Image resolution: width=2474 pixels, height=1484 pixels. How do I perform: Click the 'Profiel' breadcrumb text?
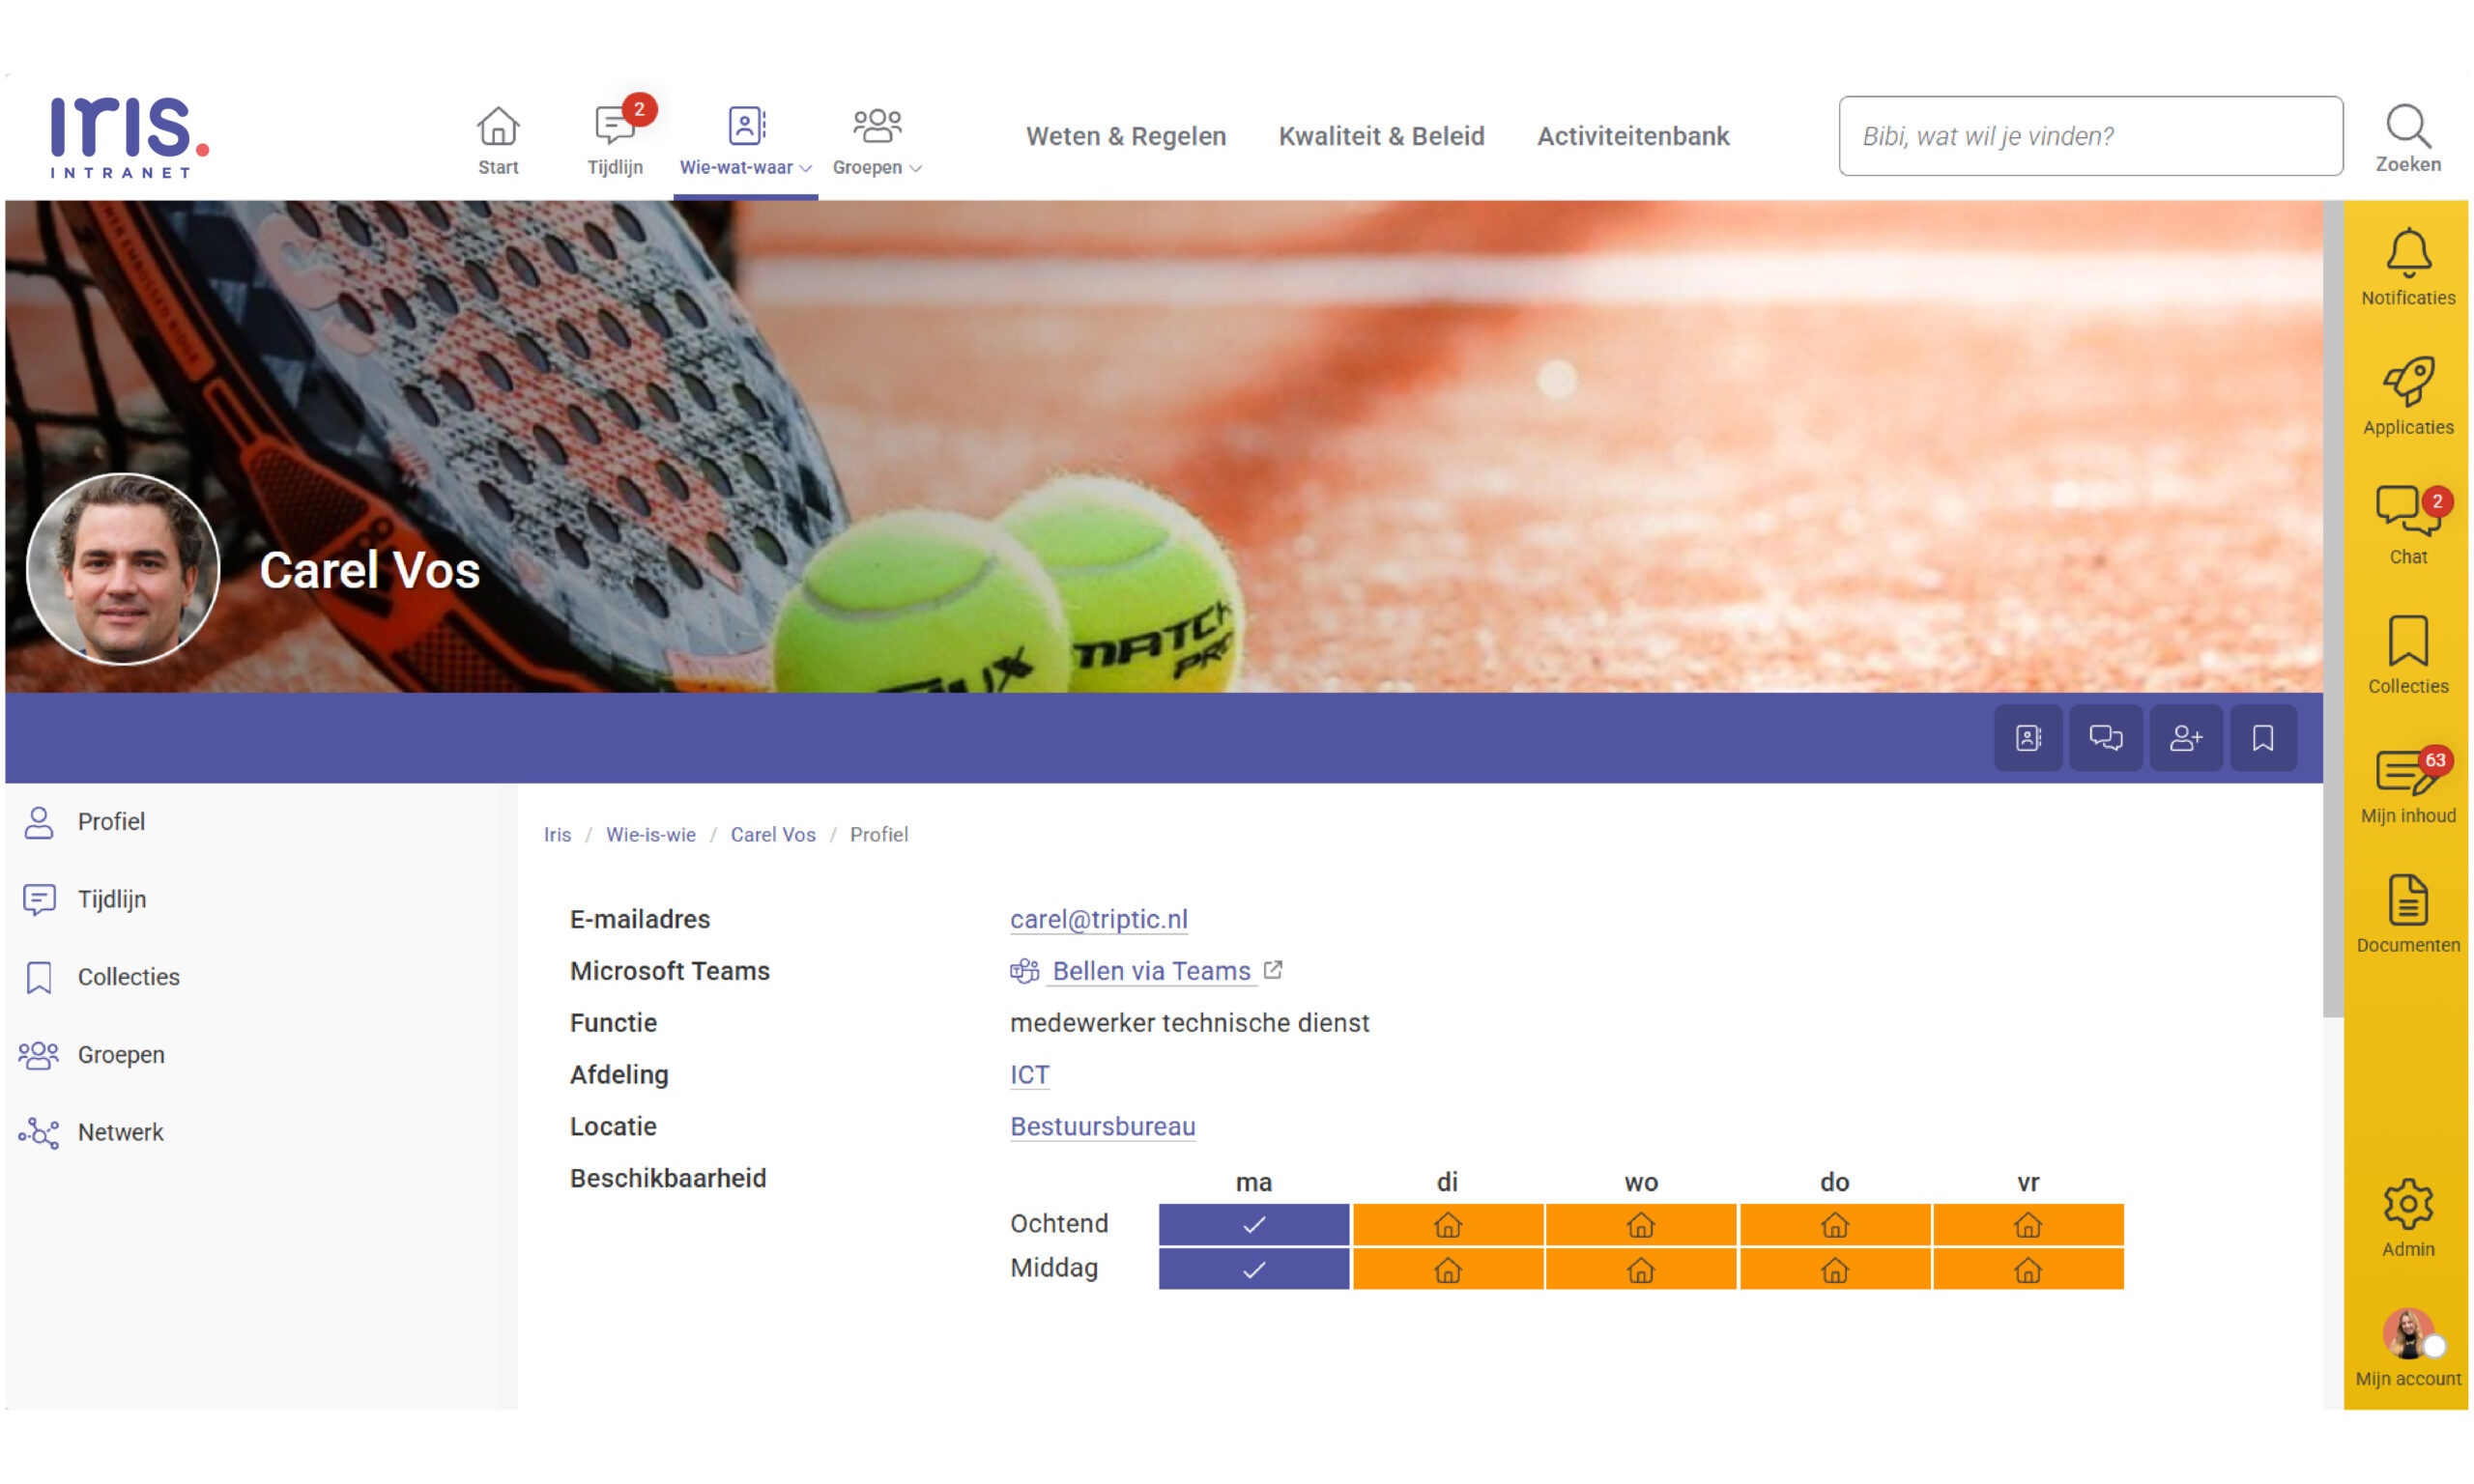tap(879, 835)
